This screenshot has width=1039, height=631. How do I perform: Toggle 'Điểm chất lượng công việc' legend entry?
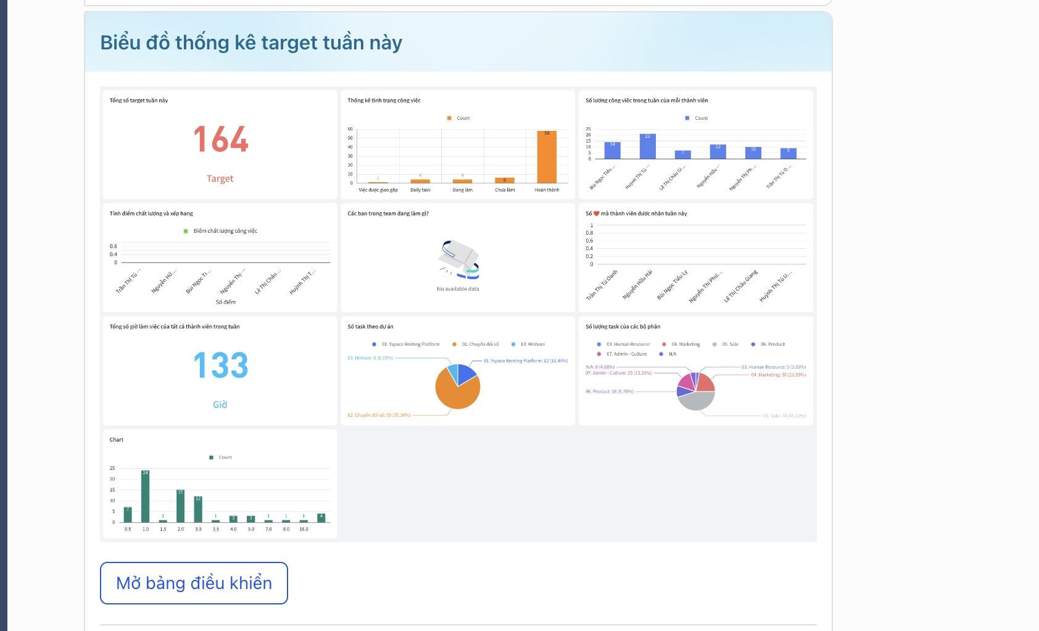[x=220, y=231]
